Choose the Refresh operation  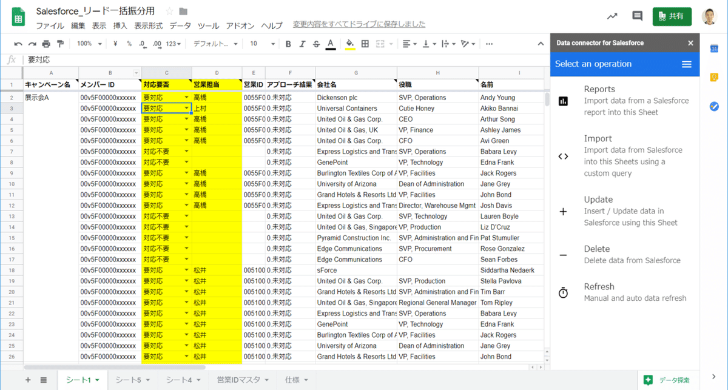625,292
